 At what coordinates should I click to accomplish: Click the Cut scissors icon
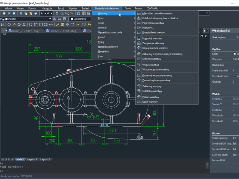(x=21, y=13)
